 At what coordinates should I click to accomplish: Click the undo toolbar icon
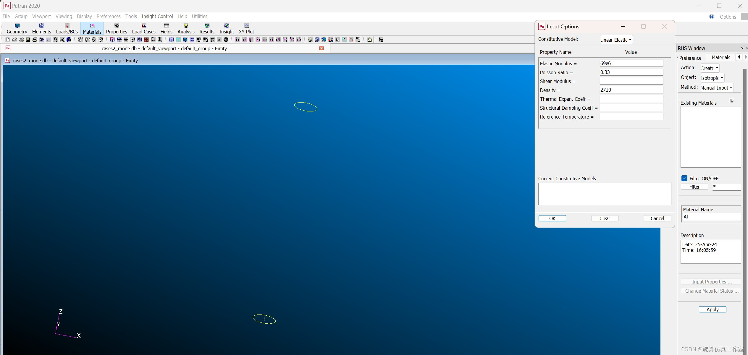(49, 40)
